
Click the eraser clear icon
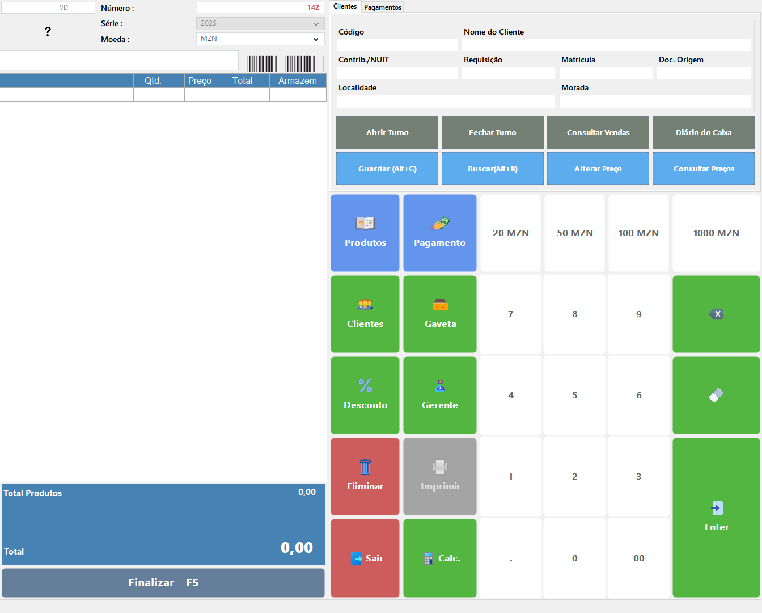(716, 395)
